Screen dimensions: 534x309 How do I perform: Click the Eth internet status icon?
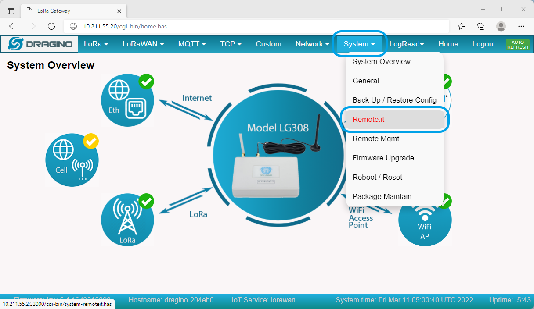coord(127,100)
